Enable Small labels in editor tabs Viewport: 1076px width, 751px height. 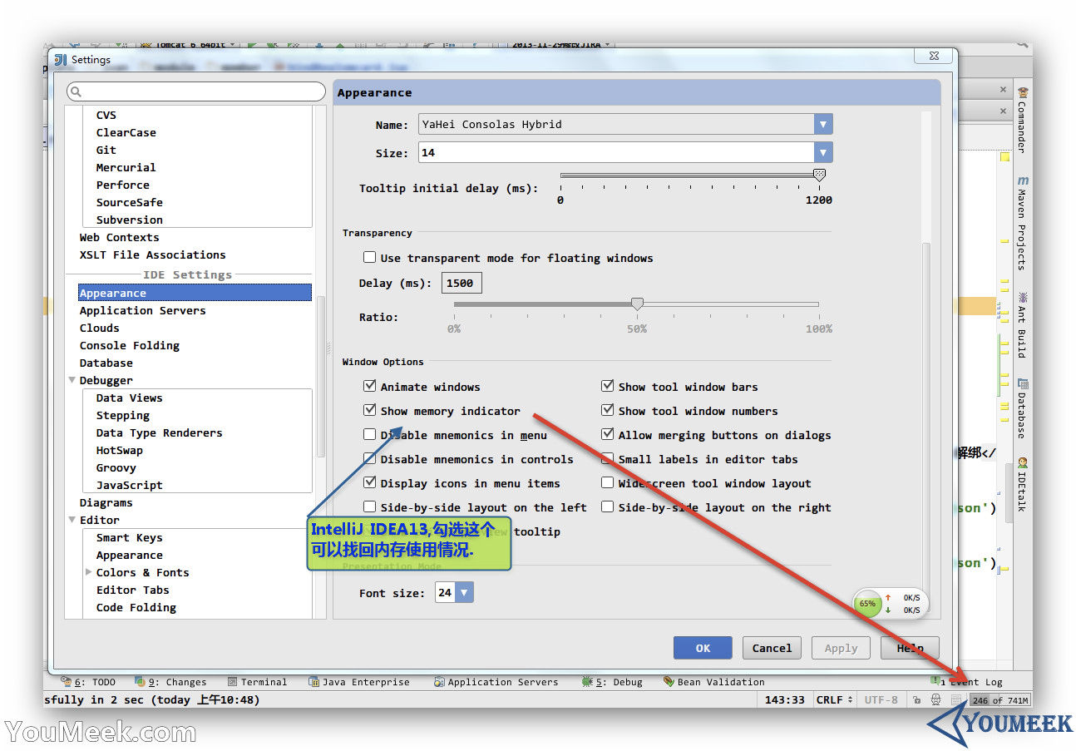(608, 459)
